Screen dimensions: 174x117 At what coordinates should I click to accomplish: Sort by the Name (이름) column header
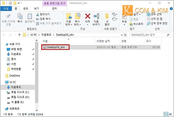(x=45, y=41)
